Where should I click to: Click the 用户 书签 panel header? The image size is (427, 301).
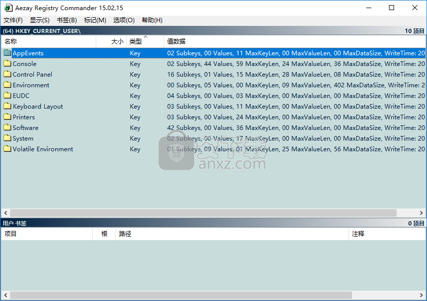[x=14, y=223]
